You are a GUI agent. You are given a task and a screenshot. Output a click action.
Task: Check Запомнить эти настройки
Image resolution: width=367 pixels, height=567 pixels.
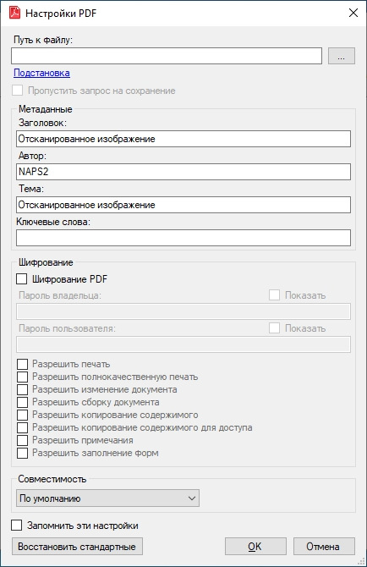(x=17, y=525)
